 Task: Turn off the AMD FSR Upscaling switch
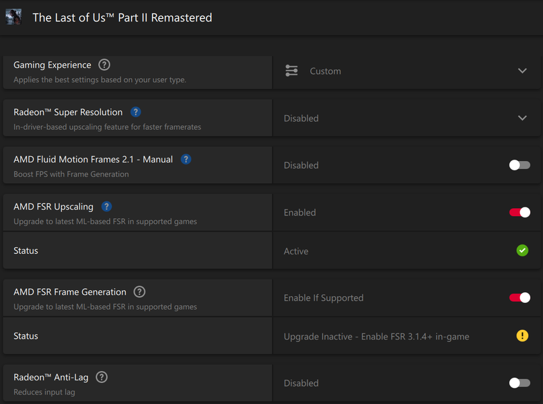[519, 212]
